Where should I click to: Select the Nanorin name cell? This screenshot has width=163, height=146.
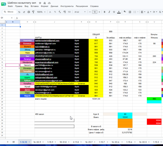[27, 65]
